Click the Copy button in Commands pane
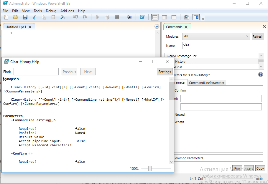The image size is (268, 184). click(x=260, y=168)
